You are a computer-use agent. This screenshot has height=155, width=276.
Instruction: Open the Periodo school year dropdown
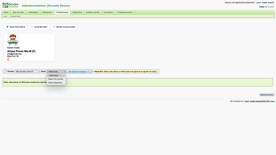pyautogui.click(x=28, y=71)
